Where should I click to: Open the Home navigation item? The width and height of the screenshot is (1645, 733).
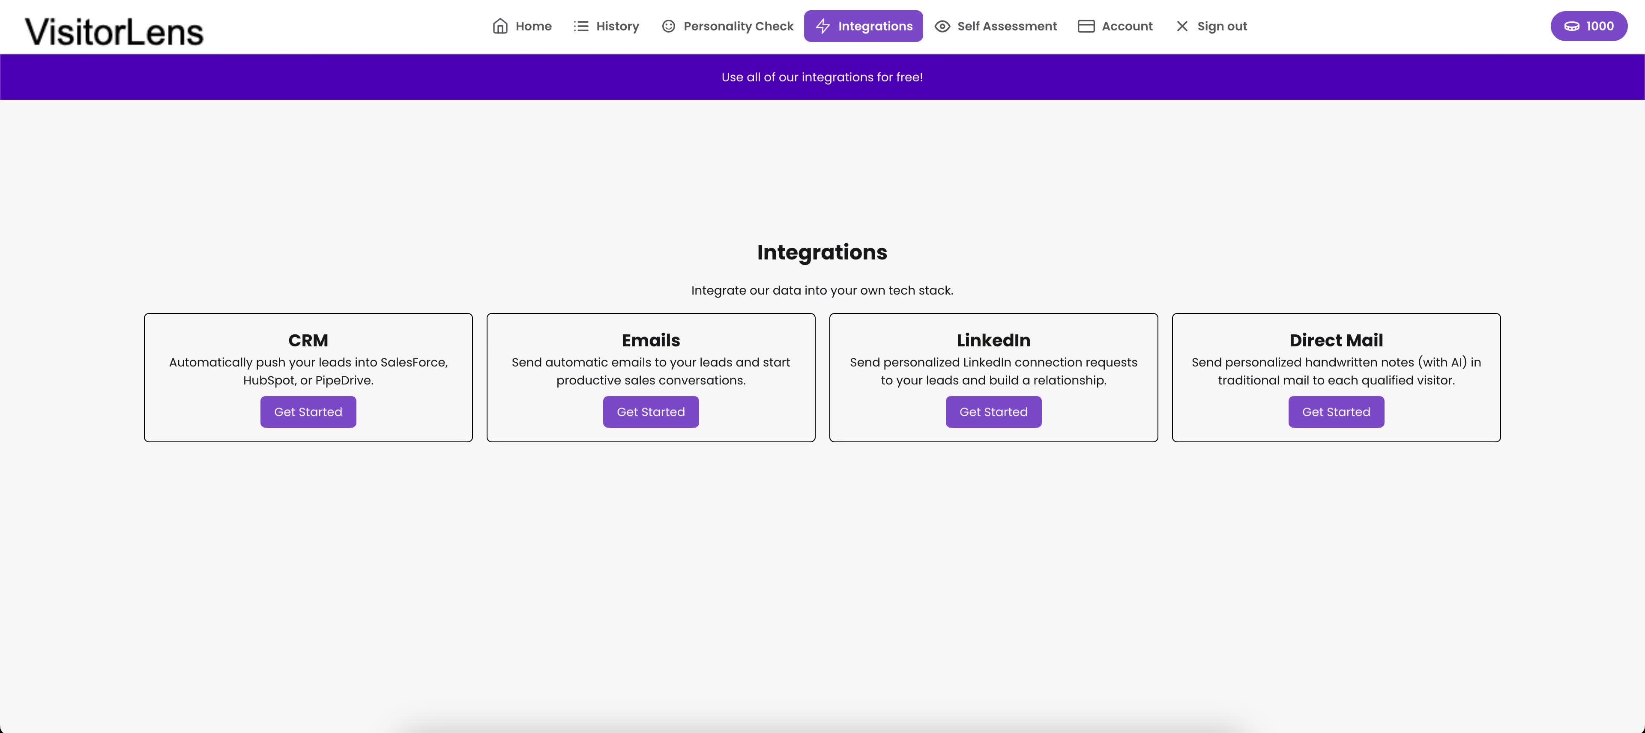[532, 26]
